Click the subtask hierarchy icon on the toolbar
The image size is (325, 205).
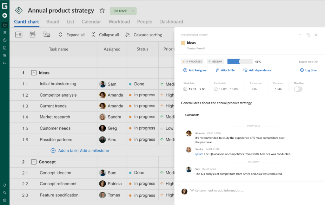click(x=46, y=35)
